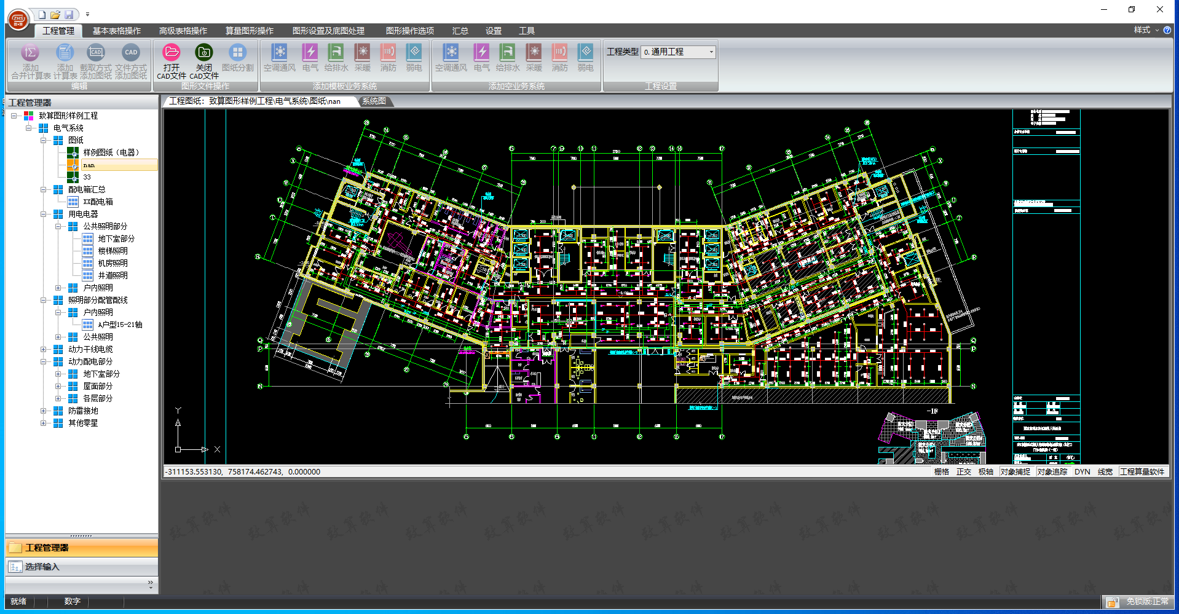Open the 汇总 ribbon tab
Screen dimensions: 1179x614
[460, 31]
